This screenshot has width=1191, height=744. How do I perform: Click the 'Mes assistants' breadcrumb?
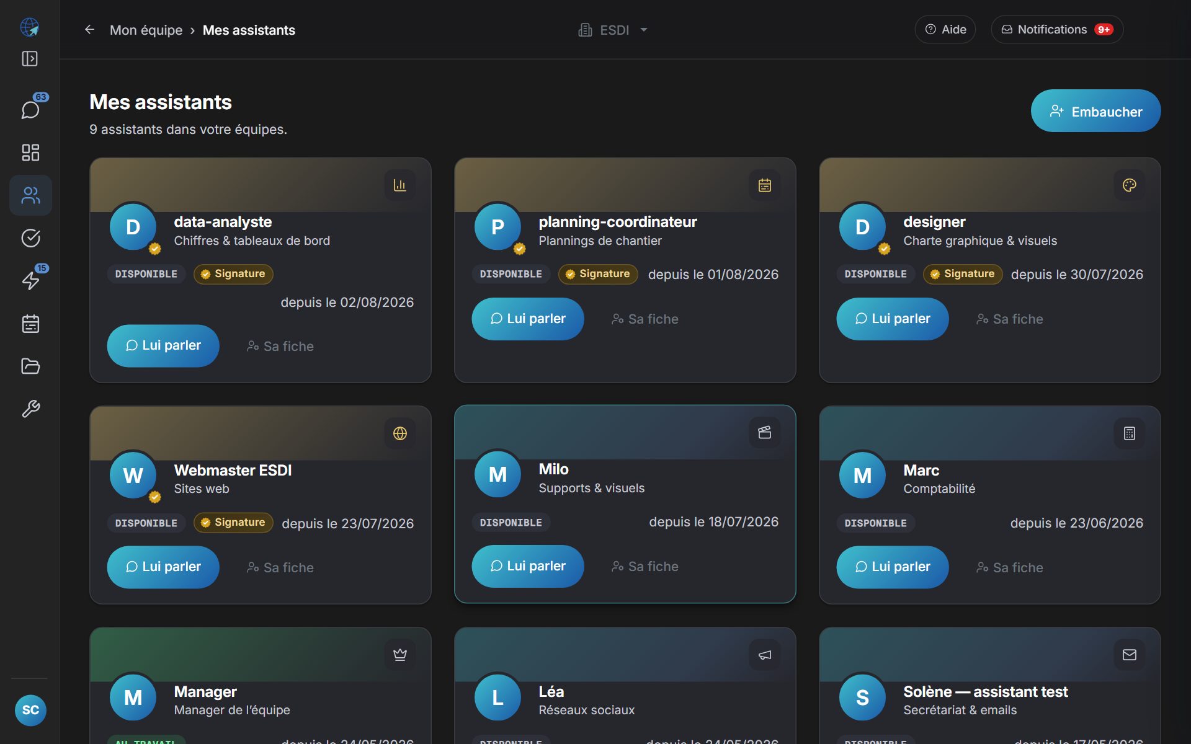click(249, 30)
